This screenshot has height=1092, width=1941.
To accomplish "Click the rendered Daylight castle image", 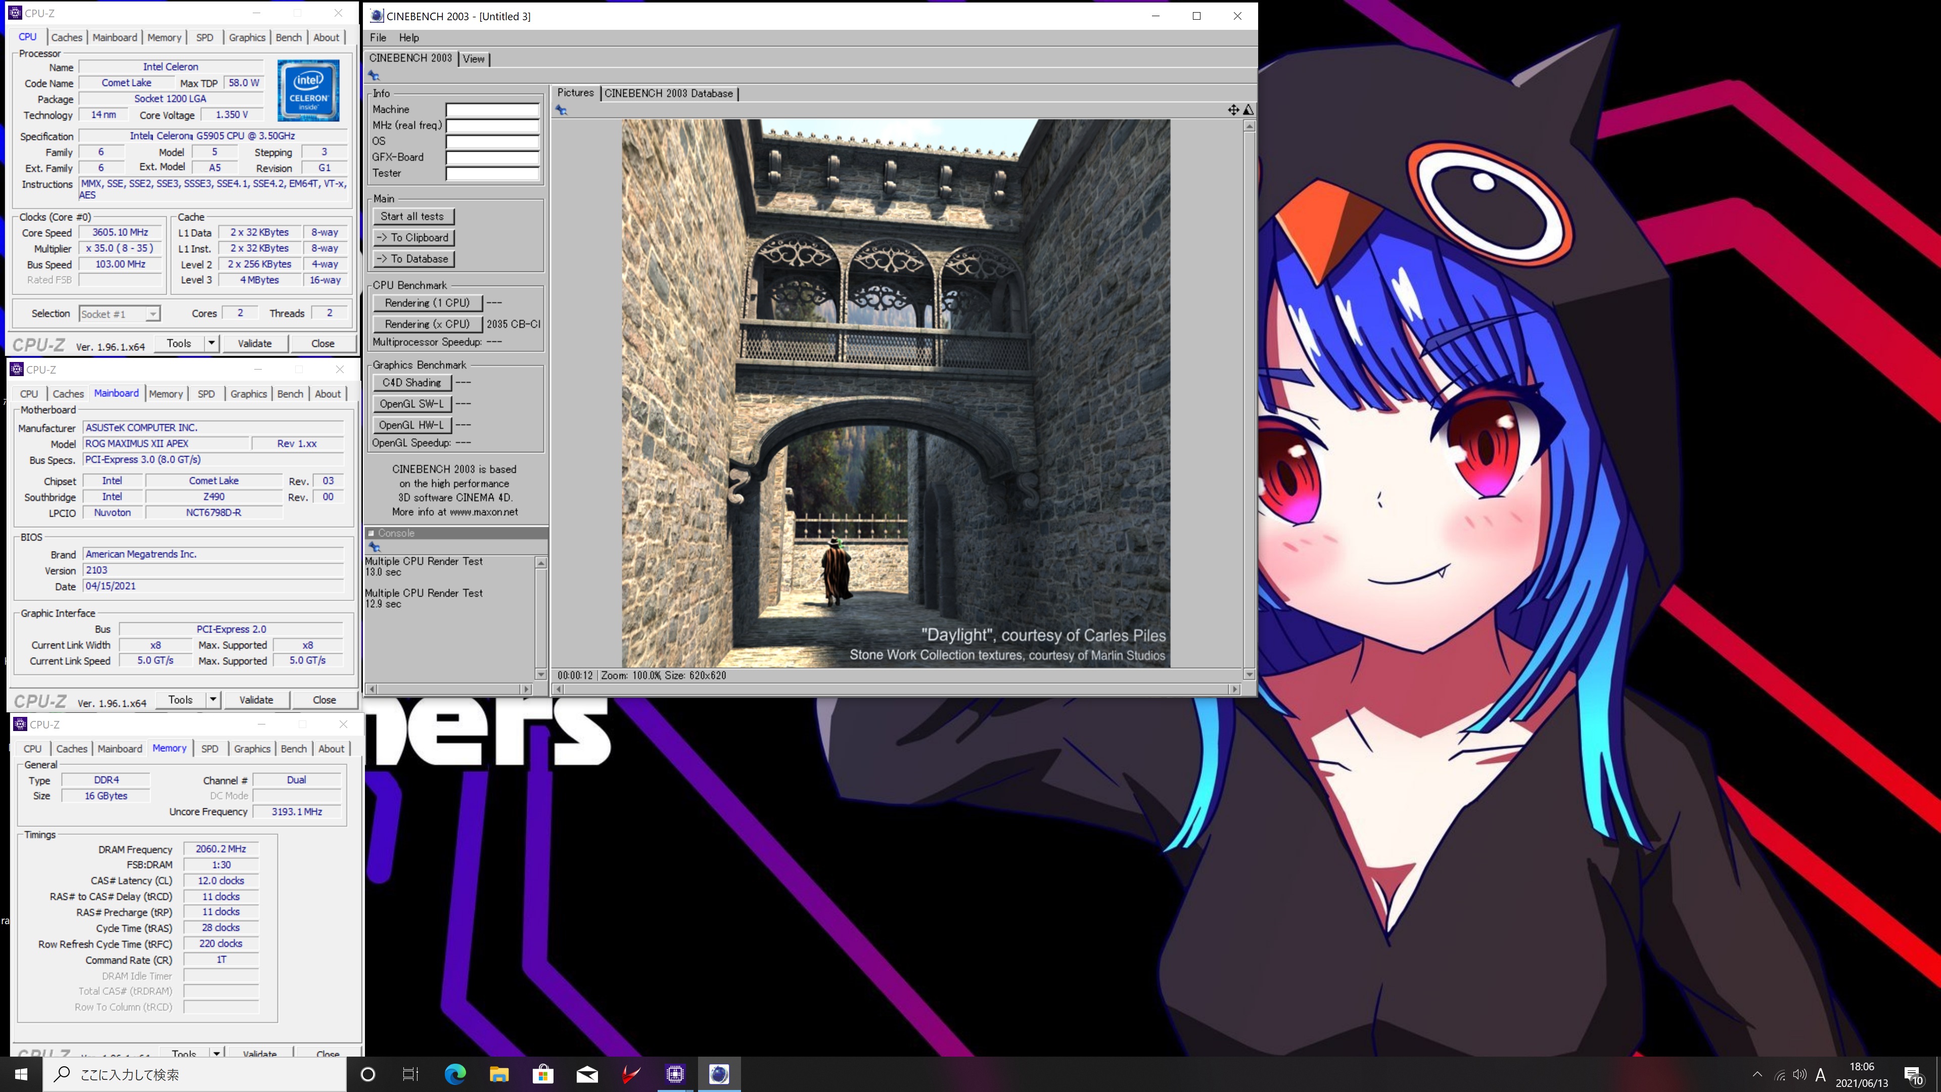I will point(896,393).
